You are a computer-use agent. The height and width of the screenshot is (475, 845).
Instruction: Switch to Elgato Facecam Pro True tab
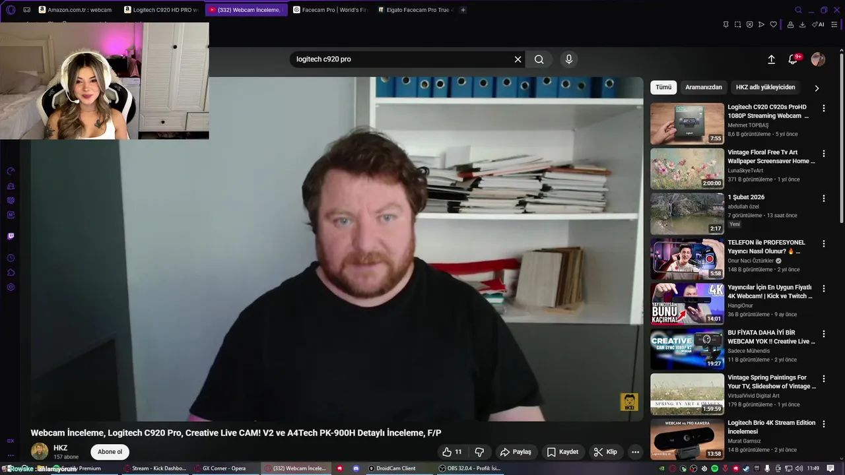415,10
